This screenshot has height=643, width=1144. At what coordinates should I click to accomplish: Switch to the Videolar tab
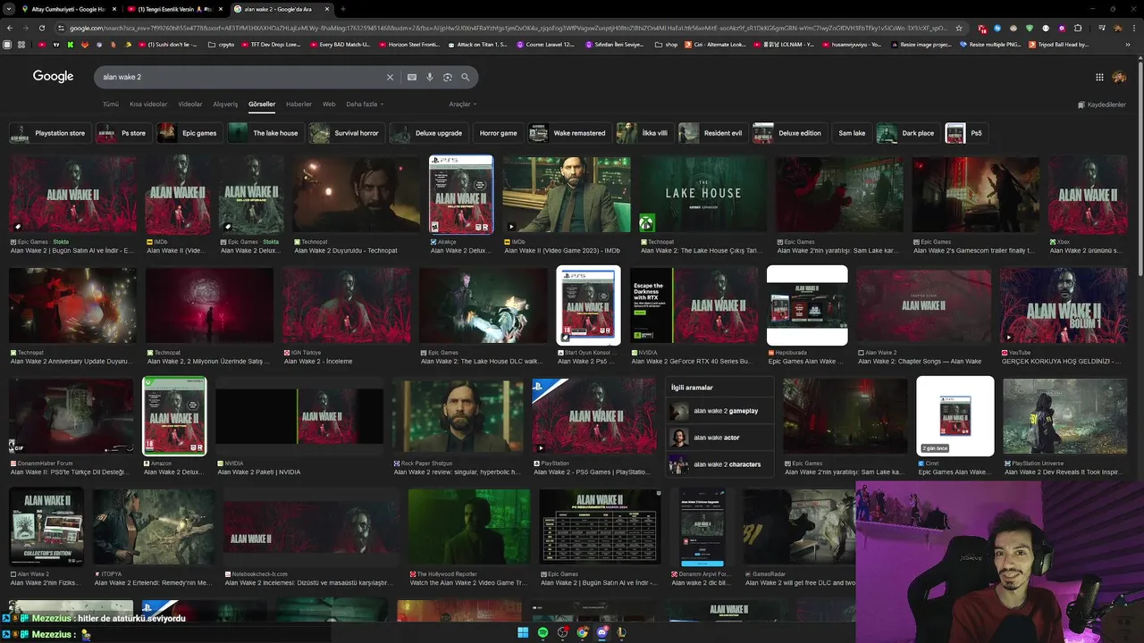click(x=190, y=104)
